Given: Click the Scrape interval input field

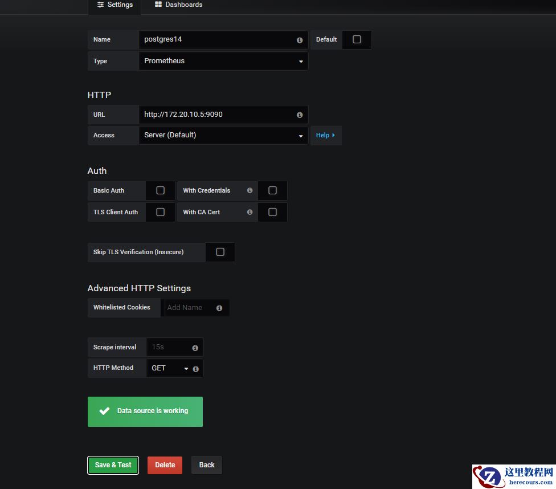Looking at the screenshot, I should pos(175,347).
